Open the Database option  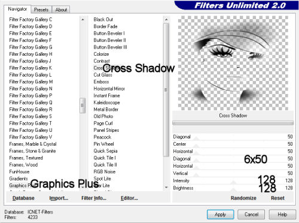23,198
